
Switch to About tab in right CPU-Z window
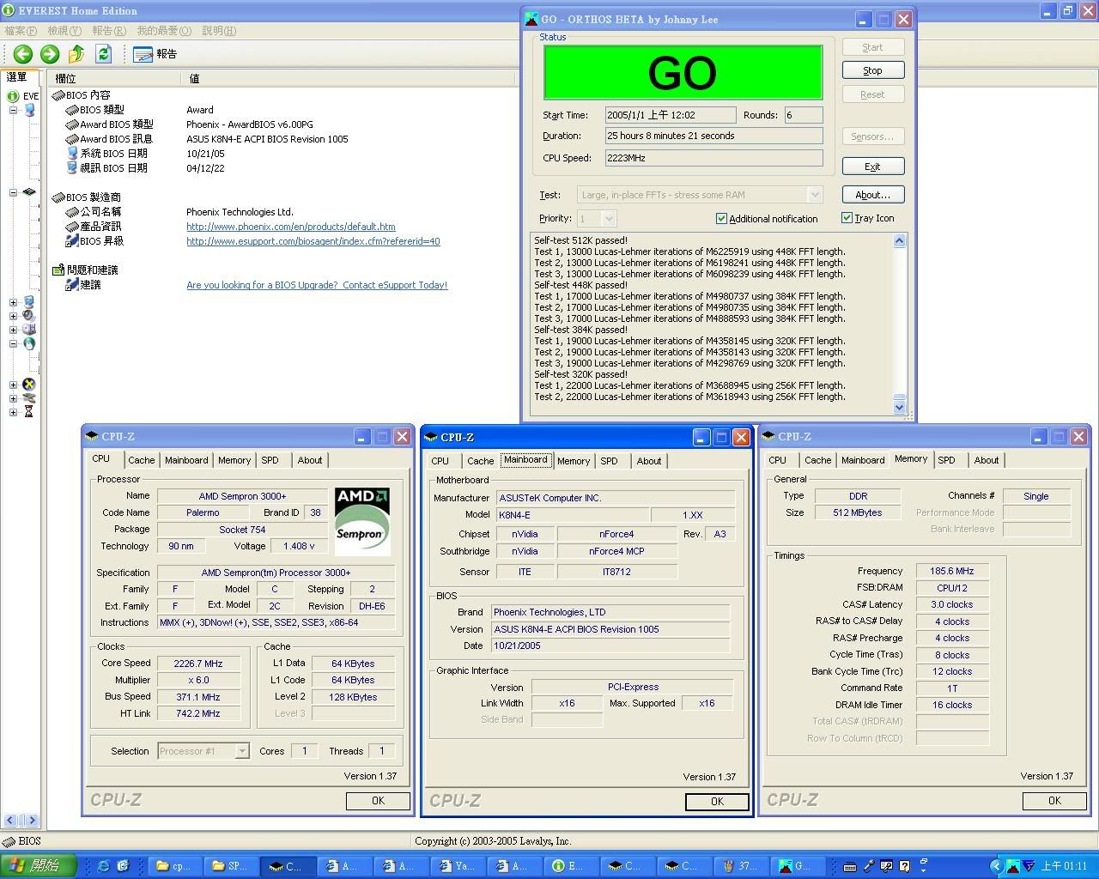(x=987, y=460)
